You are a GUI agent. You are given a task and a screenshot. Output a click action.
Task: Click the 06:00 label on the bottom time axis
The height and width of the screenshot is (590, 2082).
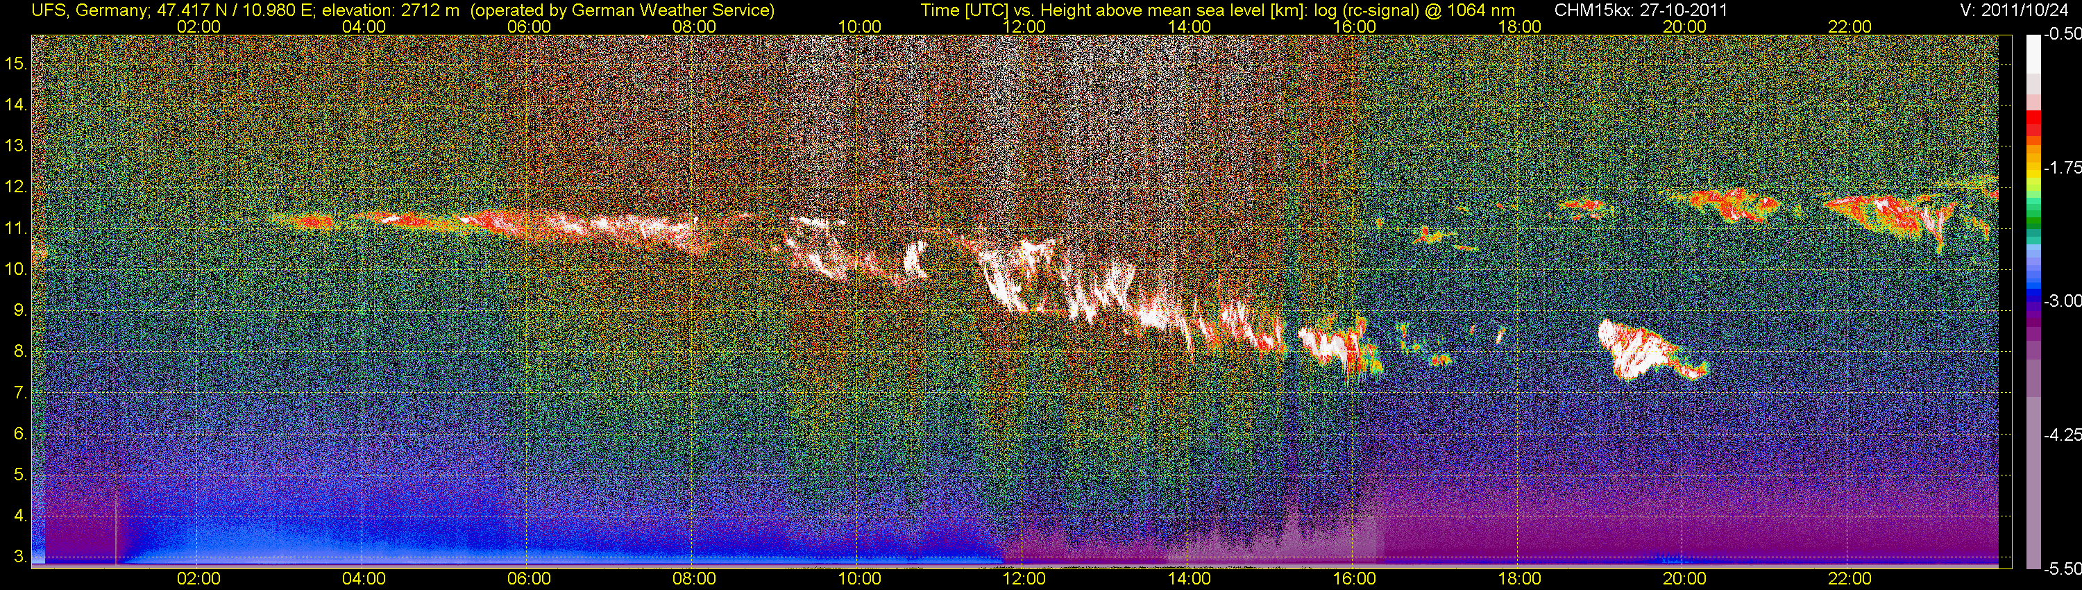[x=529, y=579]
